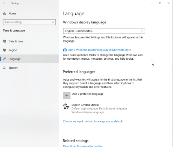This screenshot has height=147, width=173.
Task: Click the Time & Language section heading
Action: pyautogui.click(x=14, y=31)
